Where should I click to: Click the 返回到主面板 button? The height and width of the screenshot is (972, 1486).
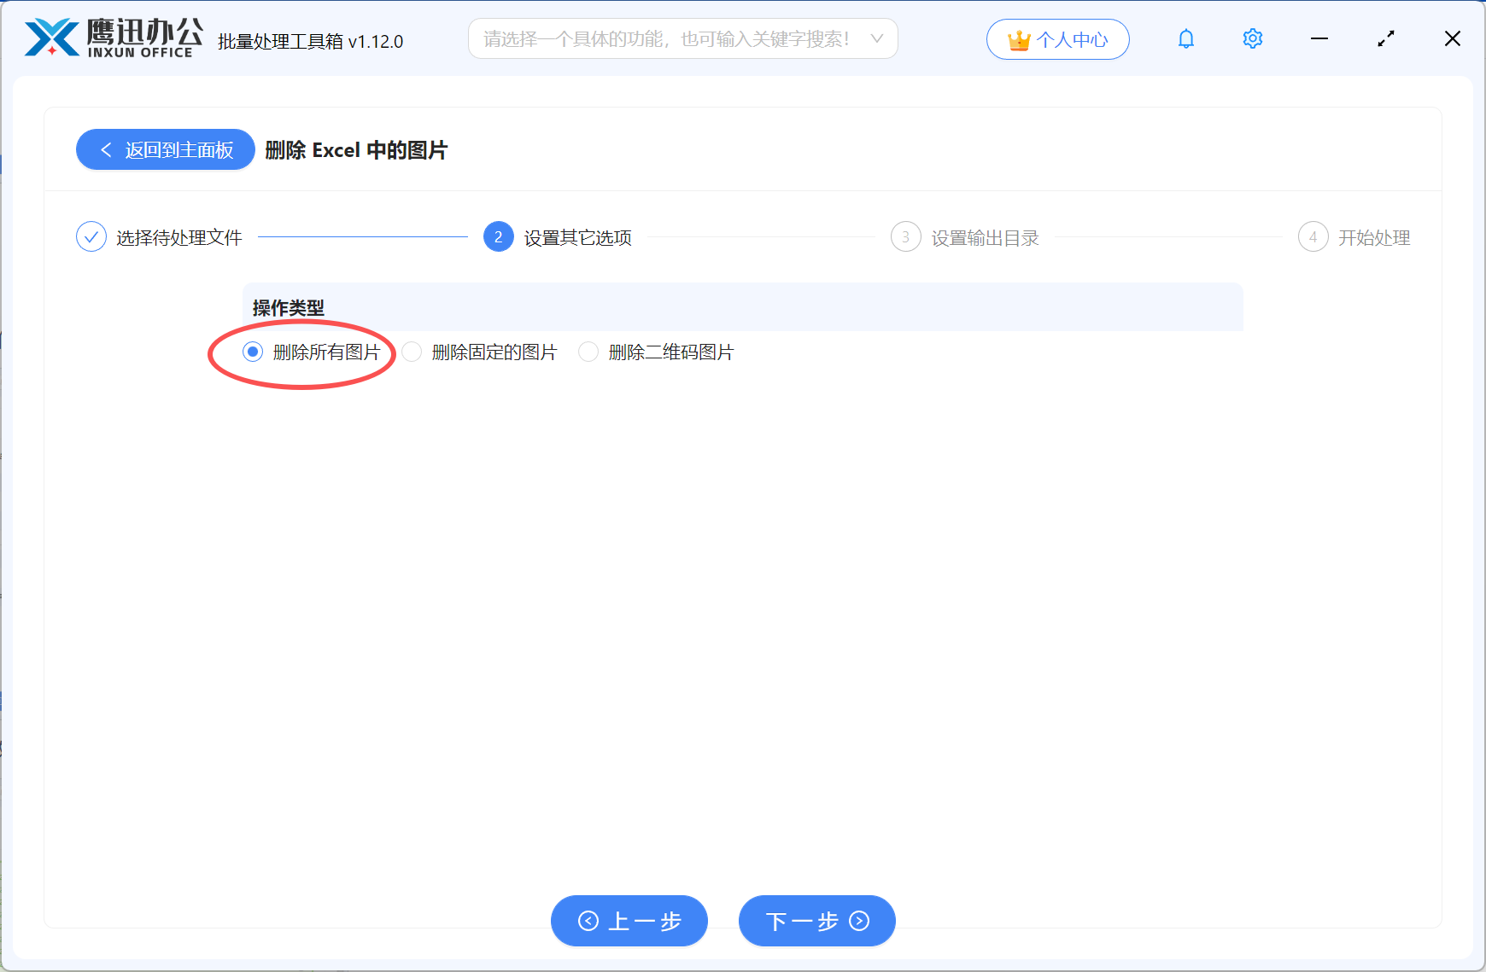click(x=165, y=149)
